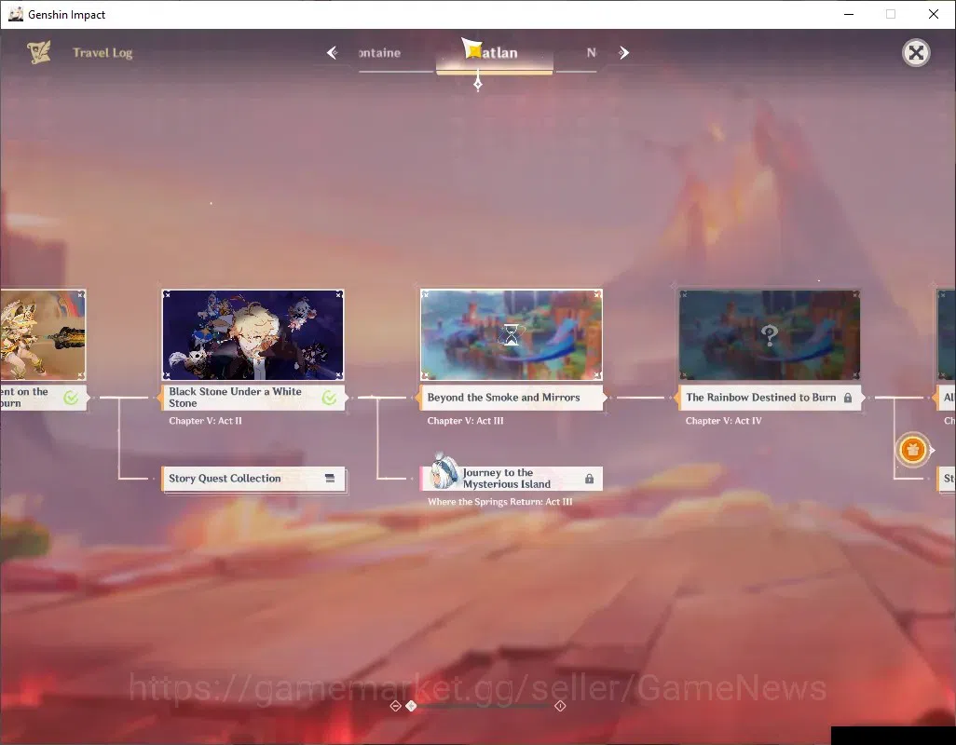Close the Travel Log with the X button
Viewport: 956px width, 745px height.
[x=916, y=53]
